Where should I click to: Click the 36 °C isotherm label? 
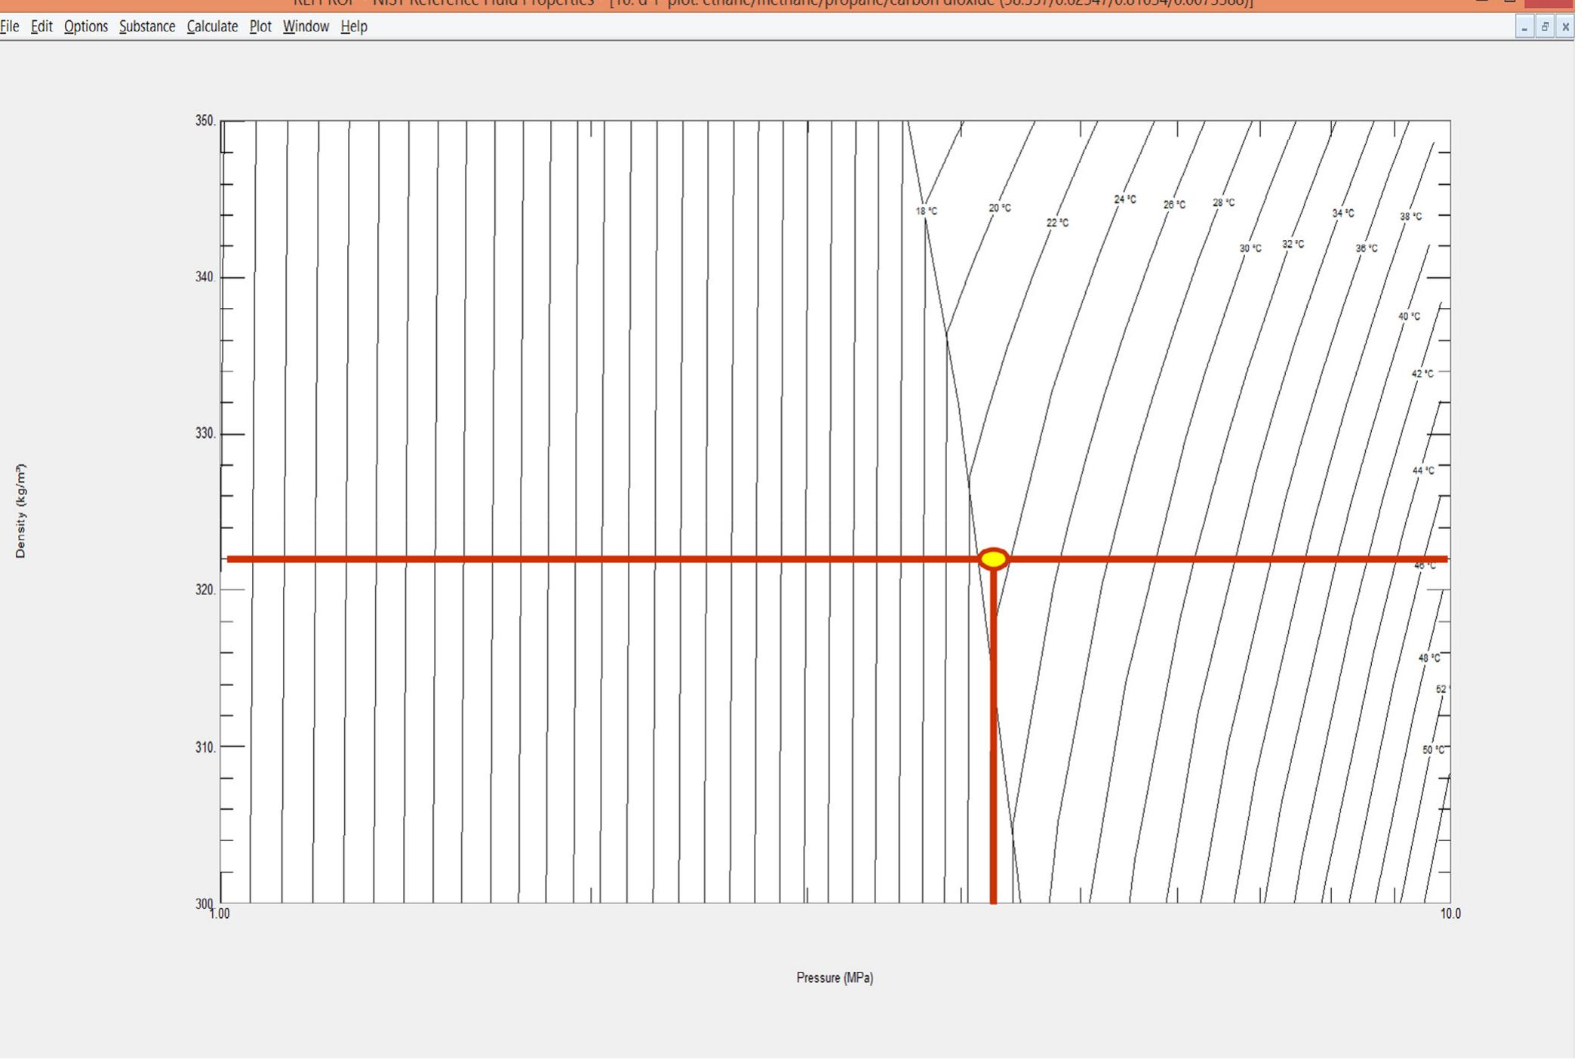point(1367,248)
